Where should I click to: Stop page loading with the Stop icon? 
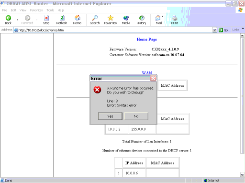point(46,18)
